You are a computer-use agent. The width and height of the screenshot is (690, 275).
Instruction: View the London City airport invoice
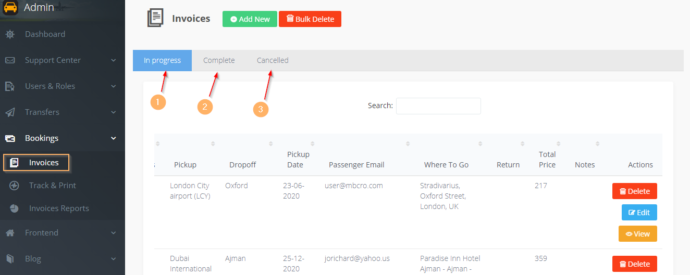pos(637,234)
